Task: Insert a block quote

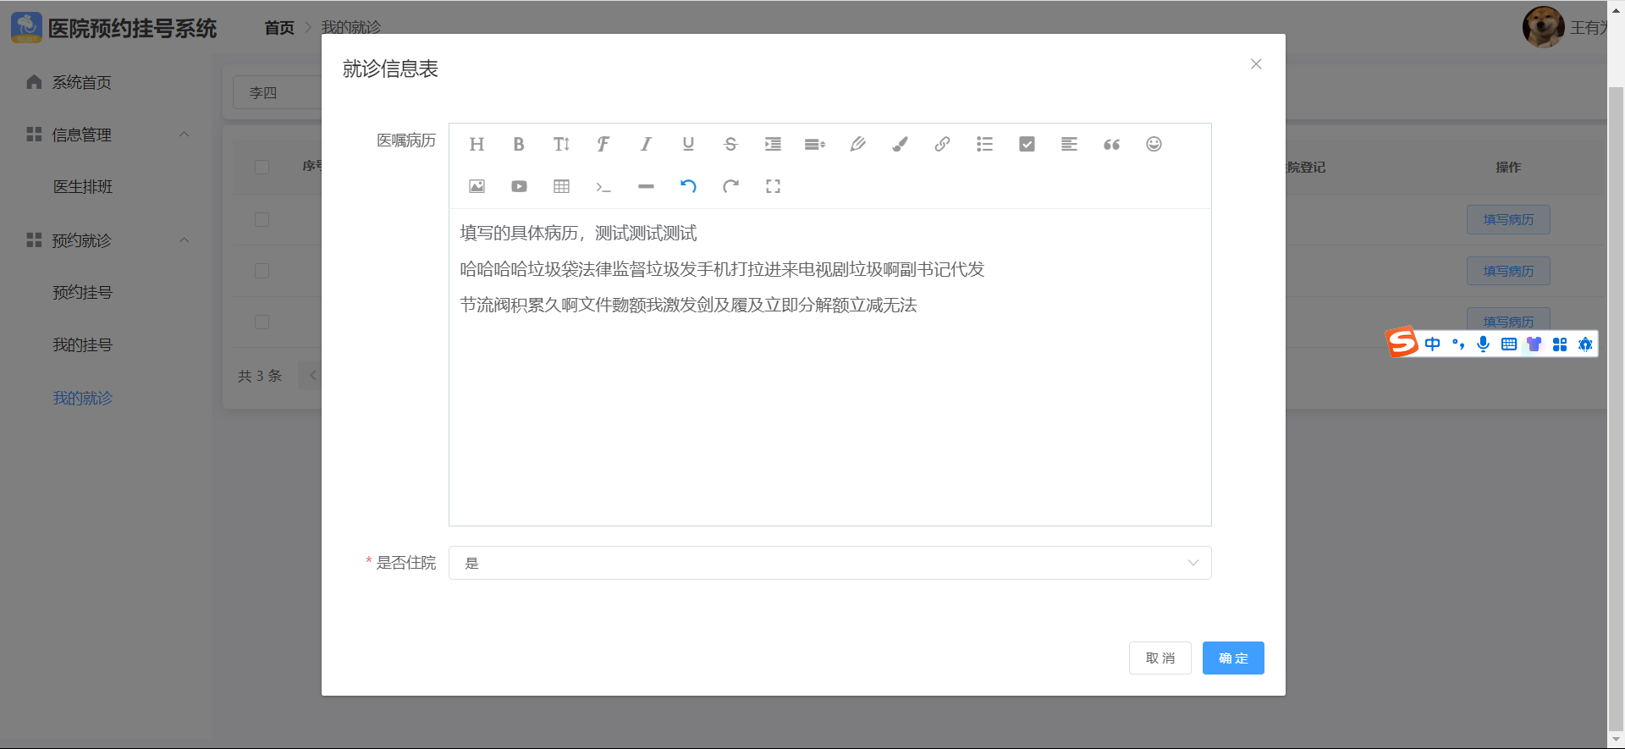Action: (1111, 144)
